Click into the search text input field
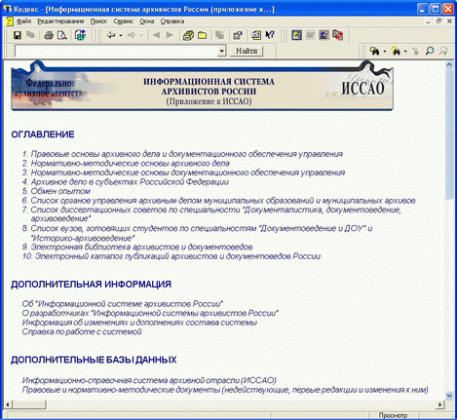 [x=117, y=51]
